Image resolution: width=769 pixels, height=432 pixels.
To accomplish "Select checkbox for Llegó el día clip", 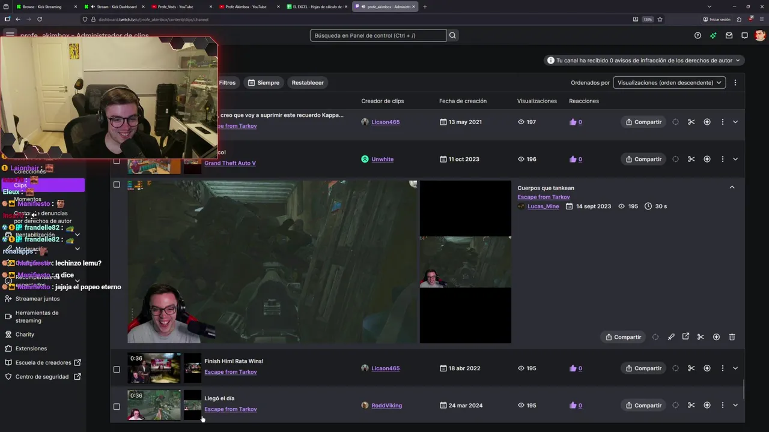I will [x=117, y=406].
